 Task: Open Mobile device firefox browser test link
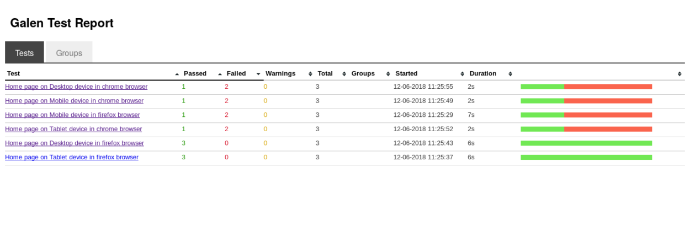coord(72,115)
